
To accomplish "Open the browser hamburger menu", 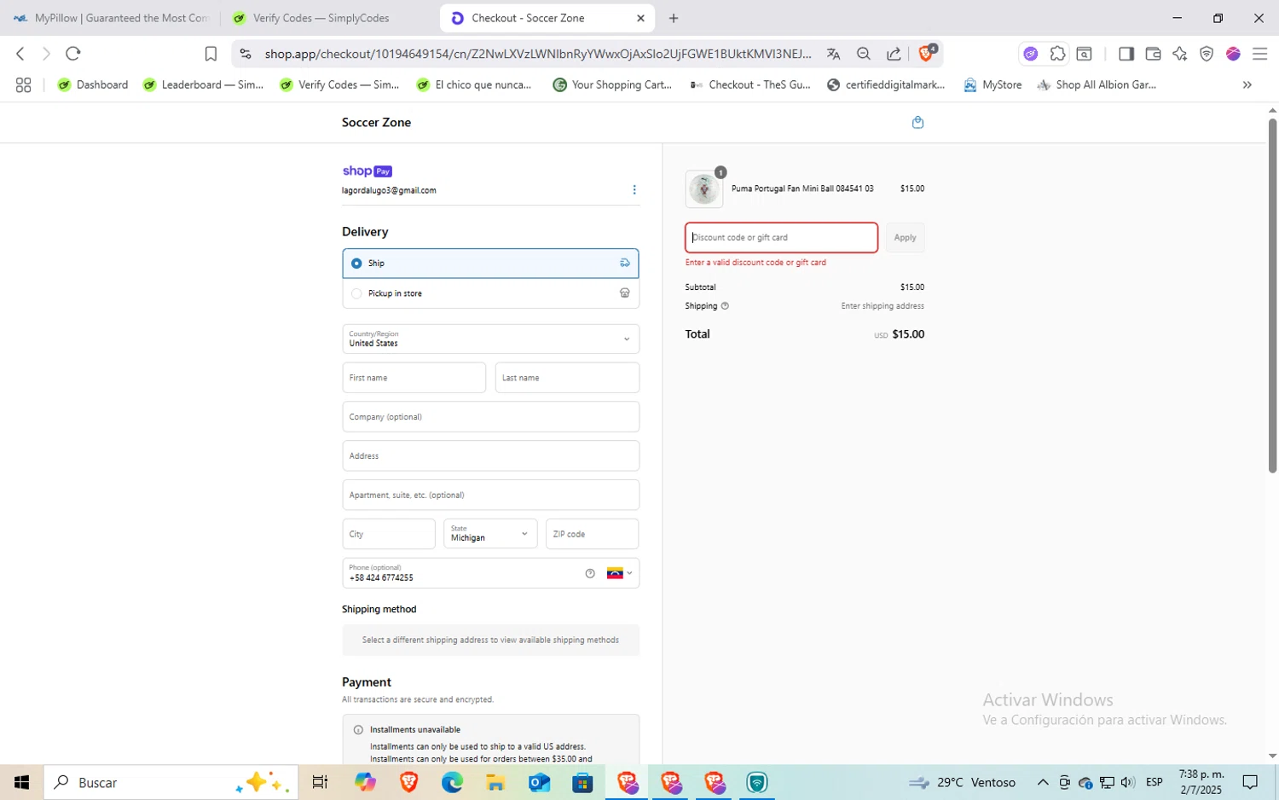I will pos(1259,54).
